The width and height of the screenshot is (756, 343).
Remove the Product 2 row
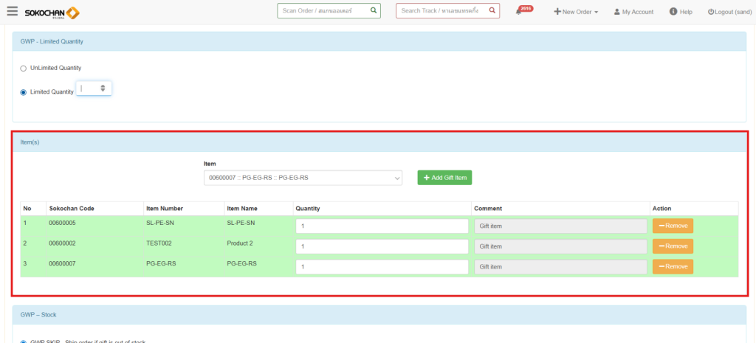click(673, 246)
